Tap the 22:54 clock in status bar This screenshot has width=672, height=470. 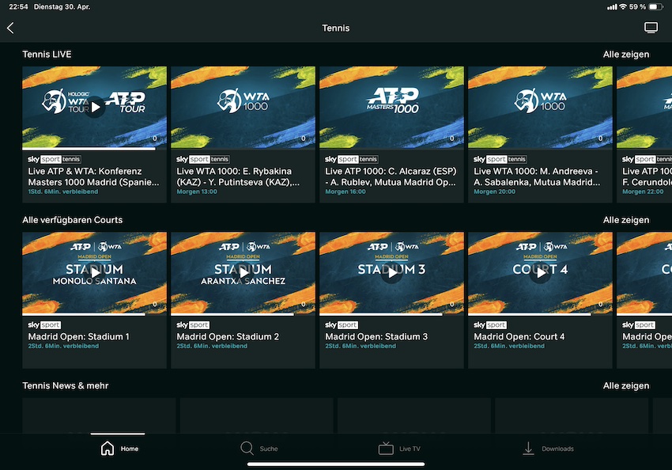click(x=18, y=7)
